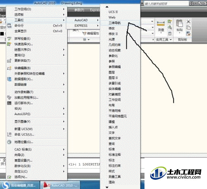Click up scroll arrow atop toolbar list

tap(107, 7)
